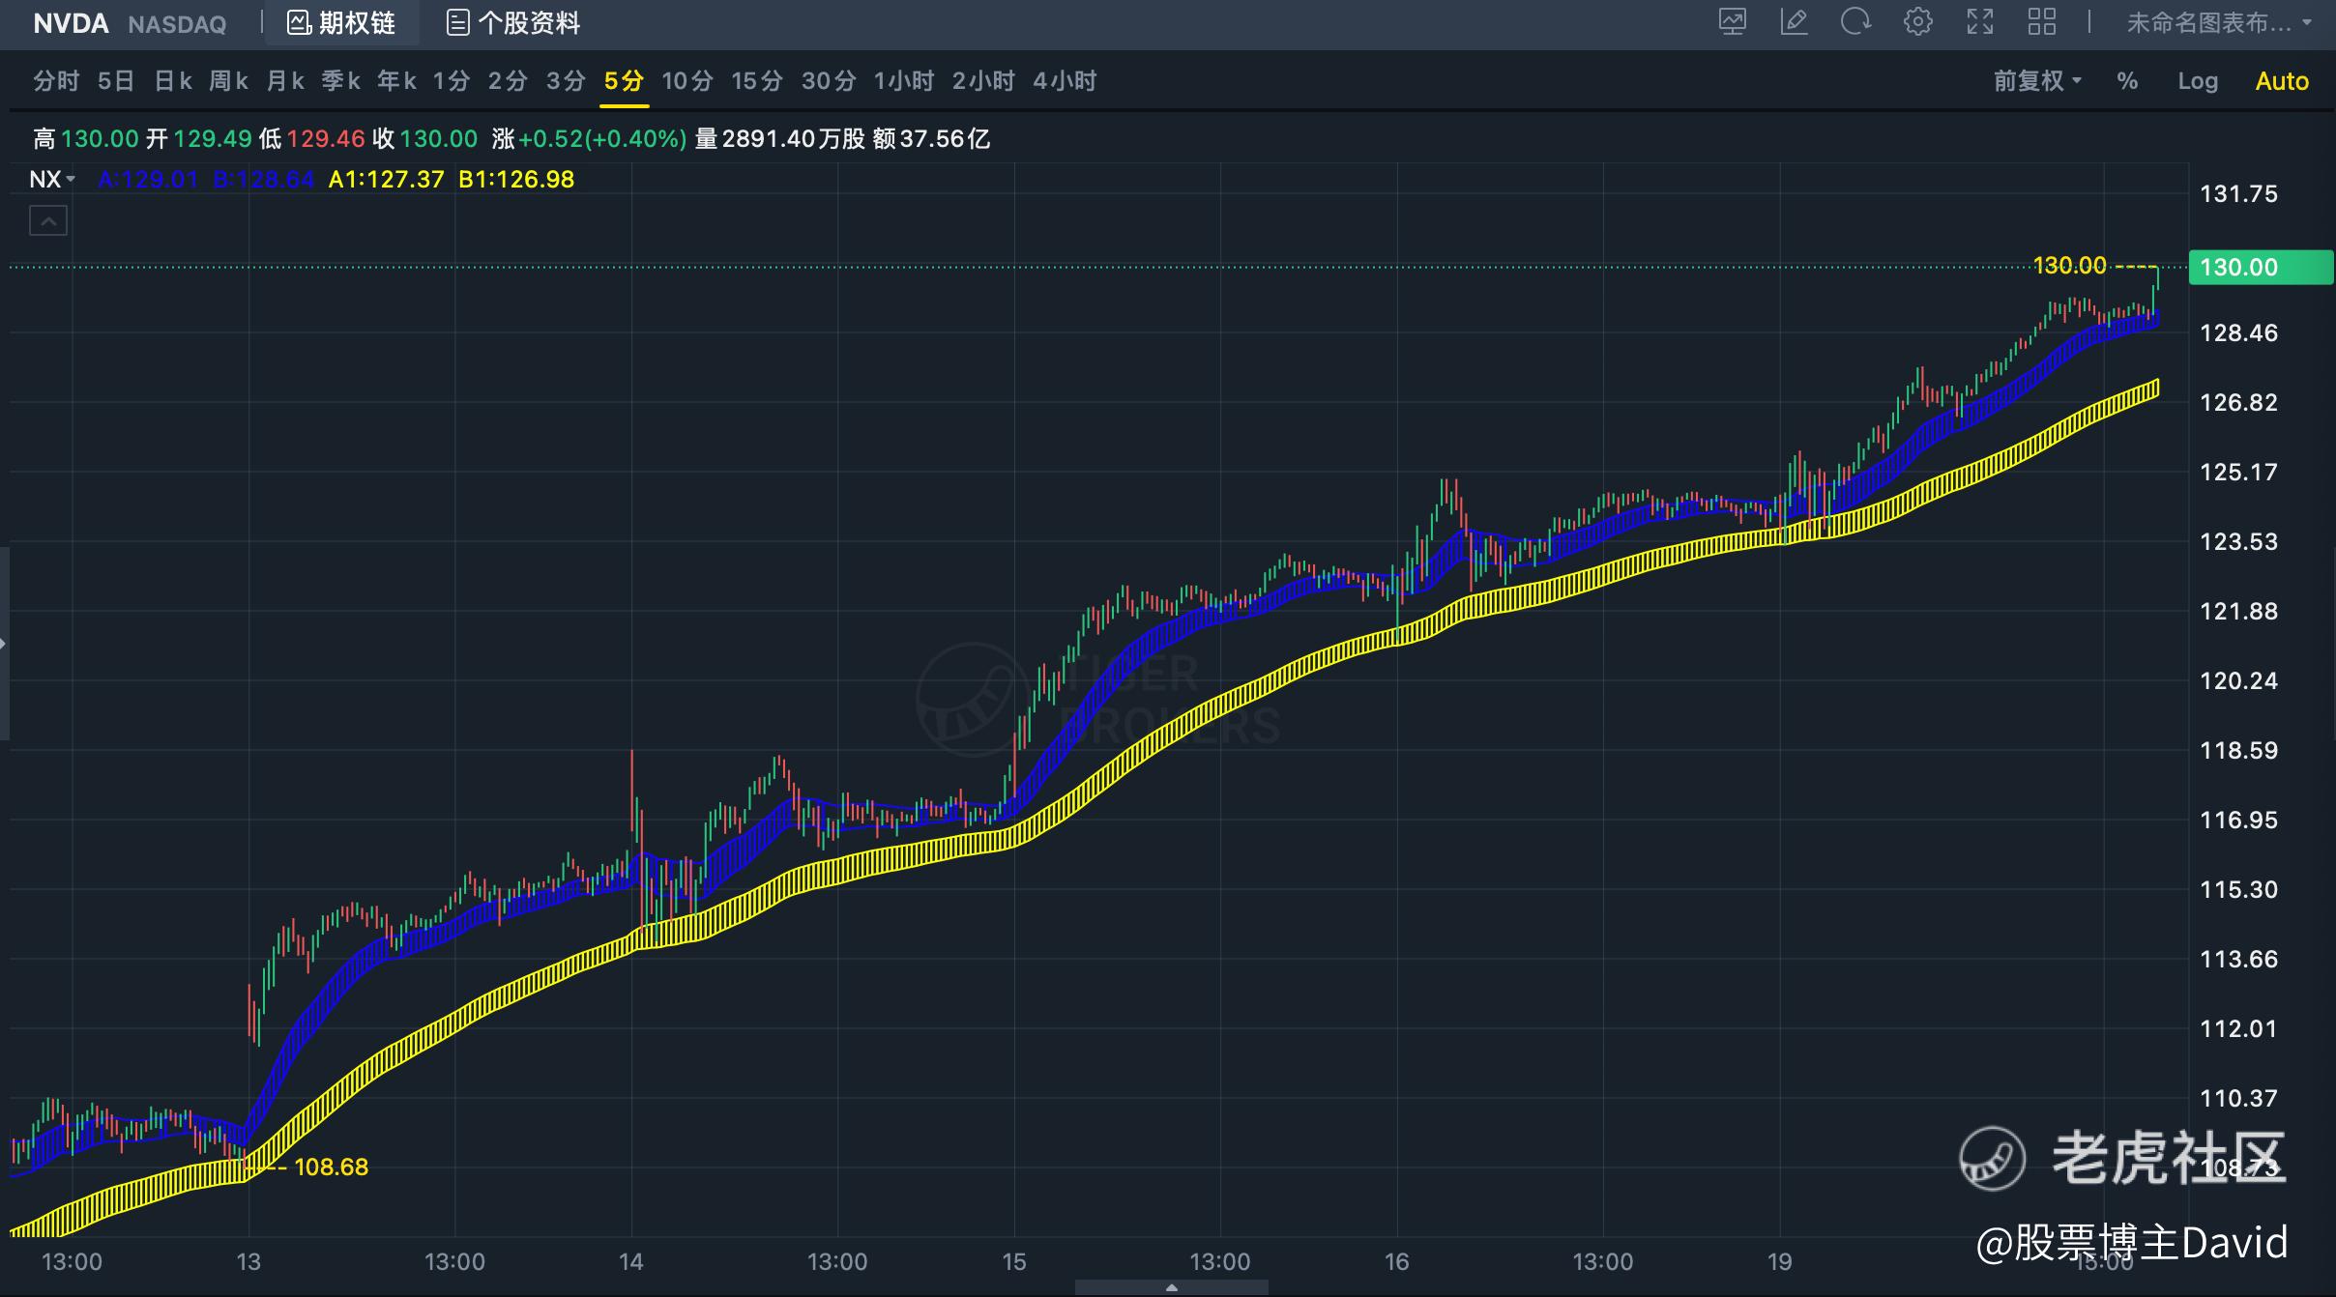This screenshot has height=1297, width=2336.
Task: Switch to 季k timeframe
Action: [341, 81]
